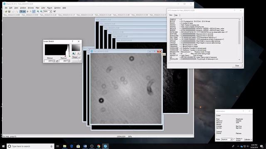The width and height of the screenshot is (266, 149).
Task: Close the front flat-field image window
Action: (159, 51)
